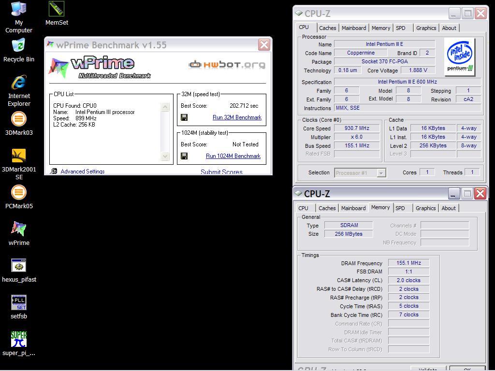Switch to Graphics tab in top CPU-Z window
Screen dimensions: 495x371
pos(426,28)
